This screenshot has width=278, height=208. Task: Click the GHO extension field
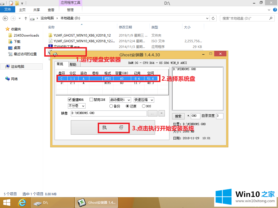pyautogui.click(x=195, y=116)
